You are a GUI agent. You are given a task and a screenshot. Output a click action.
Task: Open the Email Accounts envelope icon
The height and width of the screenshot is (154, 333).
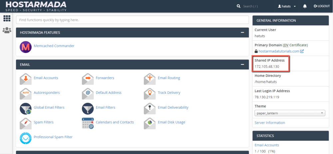click(x=26, y=79)
